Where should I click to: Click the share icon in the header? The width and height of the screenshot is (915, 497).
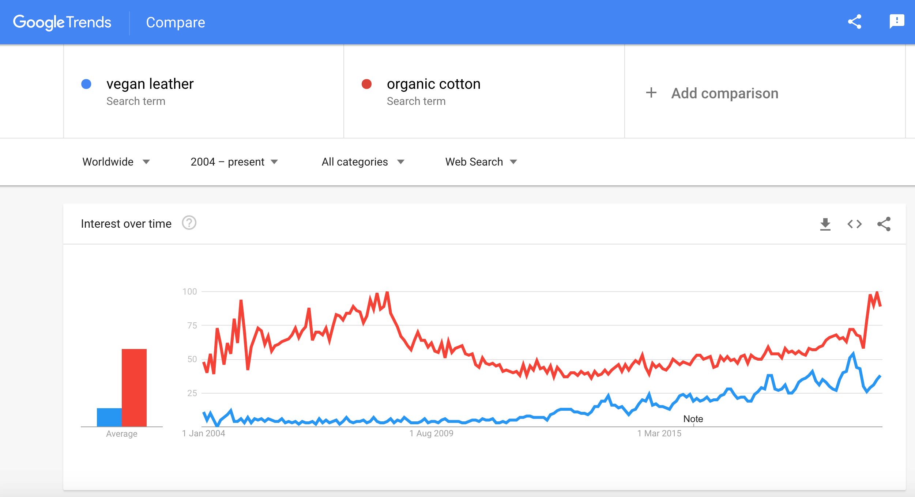tap(855, 22)
